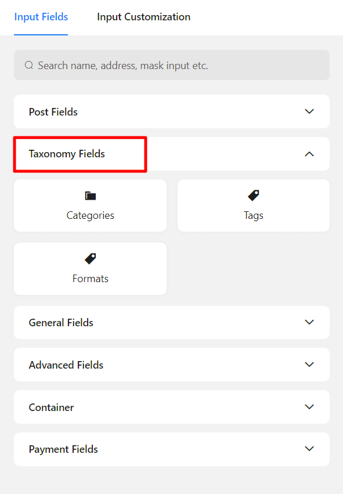Add the Categories field card

(x=91, y=205)
